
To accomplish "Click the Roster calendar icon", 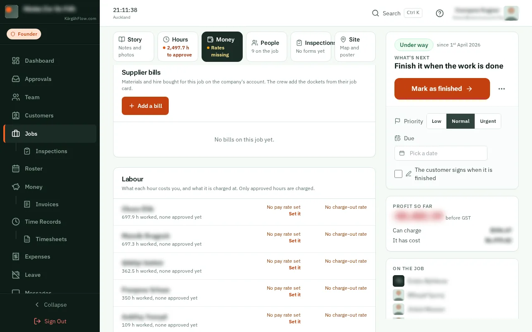I will tap(16, 168).
